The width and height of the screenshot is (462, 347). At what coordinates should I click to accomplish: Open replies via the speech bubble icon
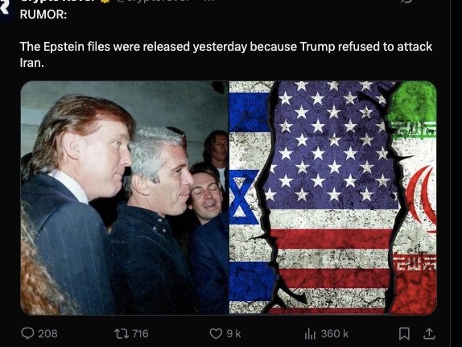click(27, 334)
